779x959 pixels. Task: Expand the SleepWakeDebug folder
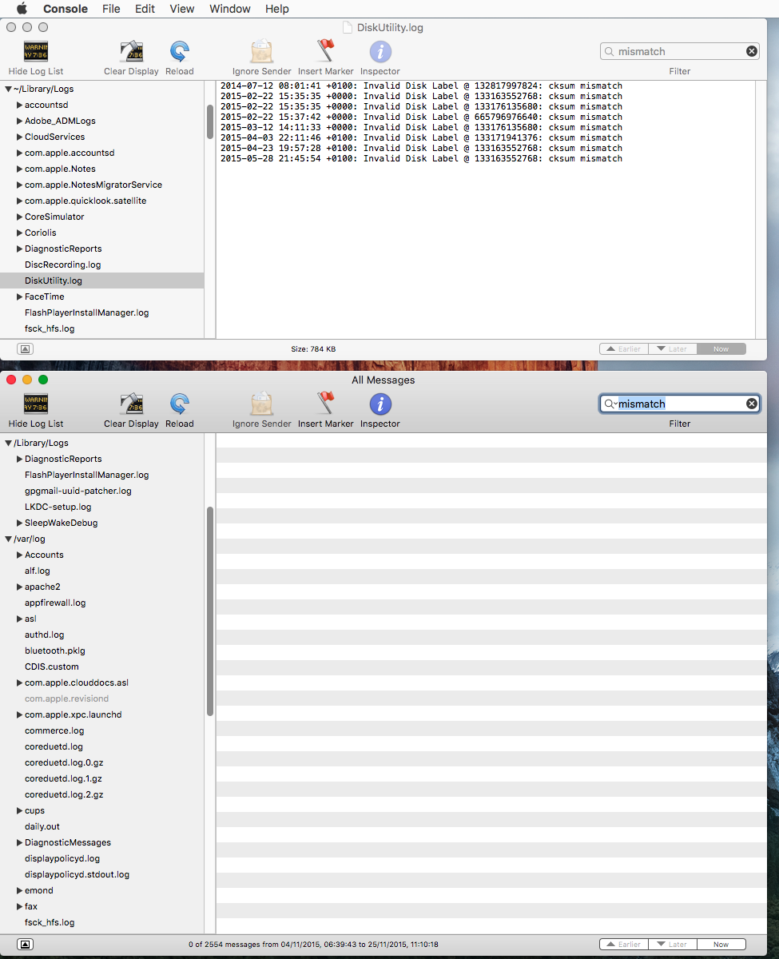[19, 523]
